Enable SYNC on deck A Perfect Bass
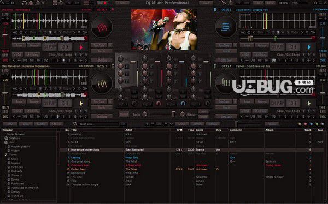The image size is (328, 204). [x=5, y=60]
